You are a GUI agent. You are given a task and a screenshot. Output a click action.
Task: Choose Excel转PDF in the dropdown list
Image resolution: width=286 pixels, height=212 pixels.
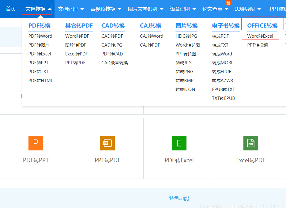point(77,54)
